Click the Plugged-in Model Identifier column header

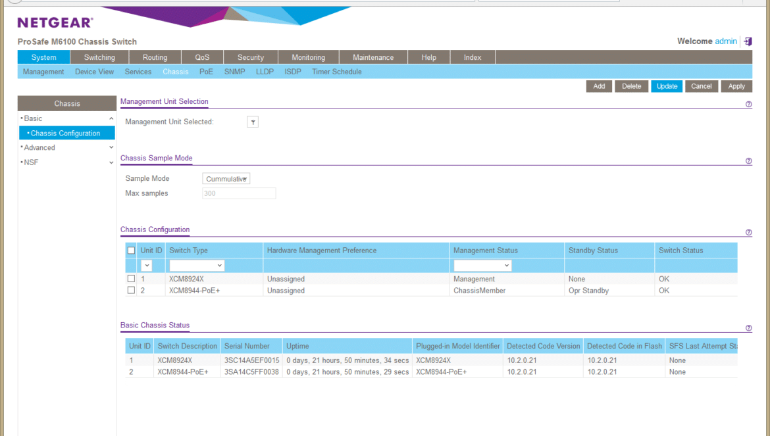[x=457, y=346]
